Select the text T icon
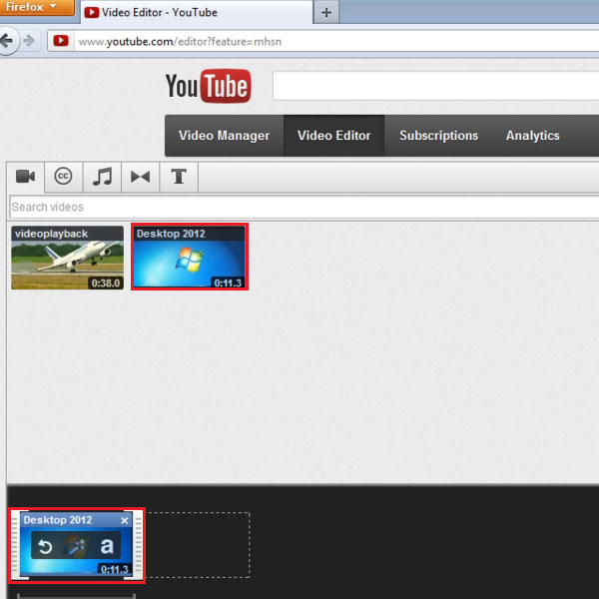599x599 pixels. (x=179, y=177)
